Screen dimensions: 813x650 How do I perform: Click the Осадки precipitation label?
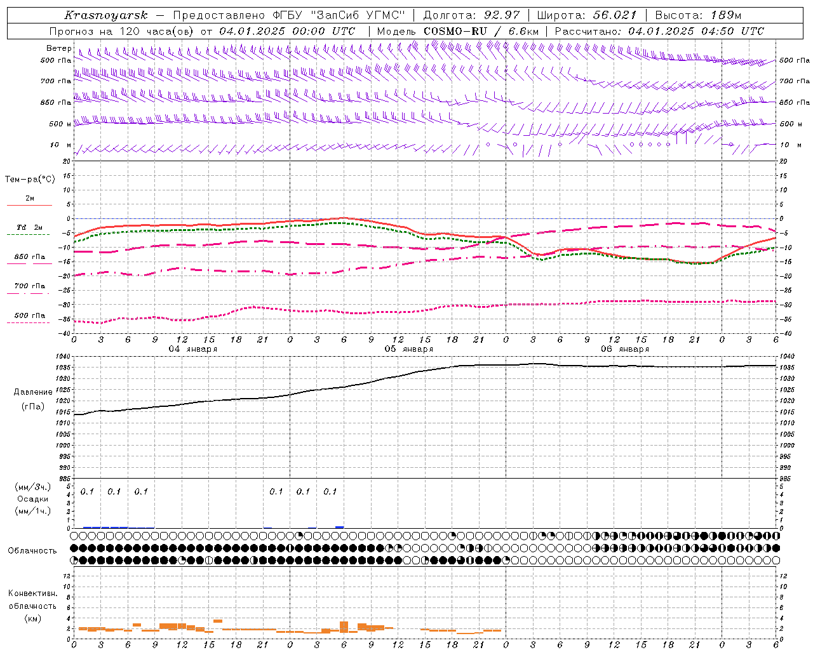pos(33,499)
